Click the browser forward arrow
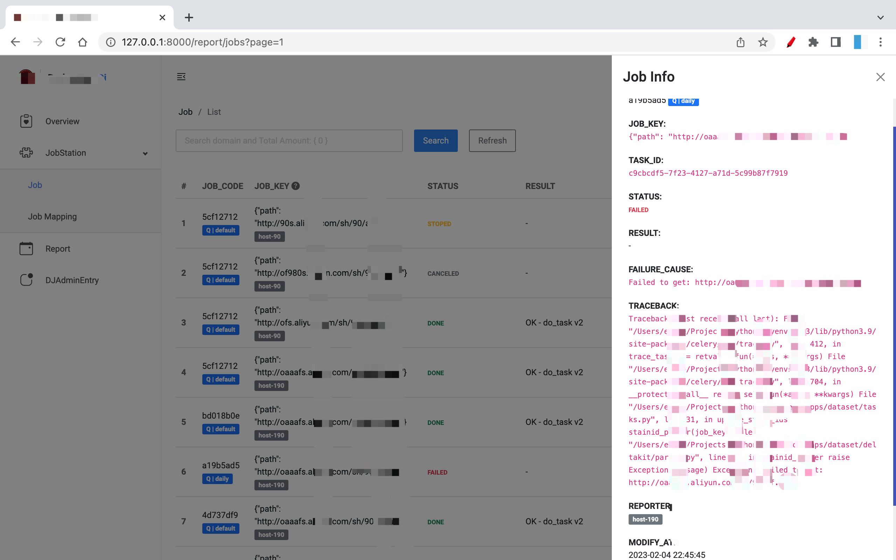Image resolution: width=896 pixels, height=560 pixels. point(37,42)
